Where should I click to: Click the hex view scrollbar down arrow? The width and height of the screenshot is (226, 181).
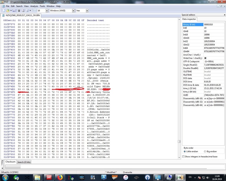point(179,157)
